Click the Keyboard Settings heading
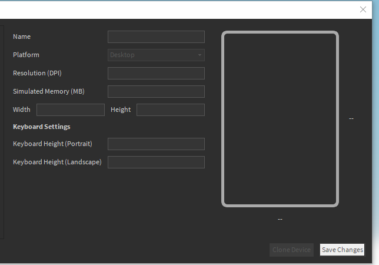The image size is (379, 265). pyautogui.click(x=42, y=127)
